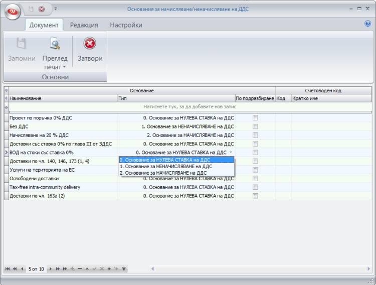This screenshot has width=376, height=285.
Task: Click the navigator edit triangle icon
Action: (87, 268)
